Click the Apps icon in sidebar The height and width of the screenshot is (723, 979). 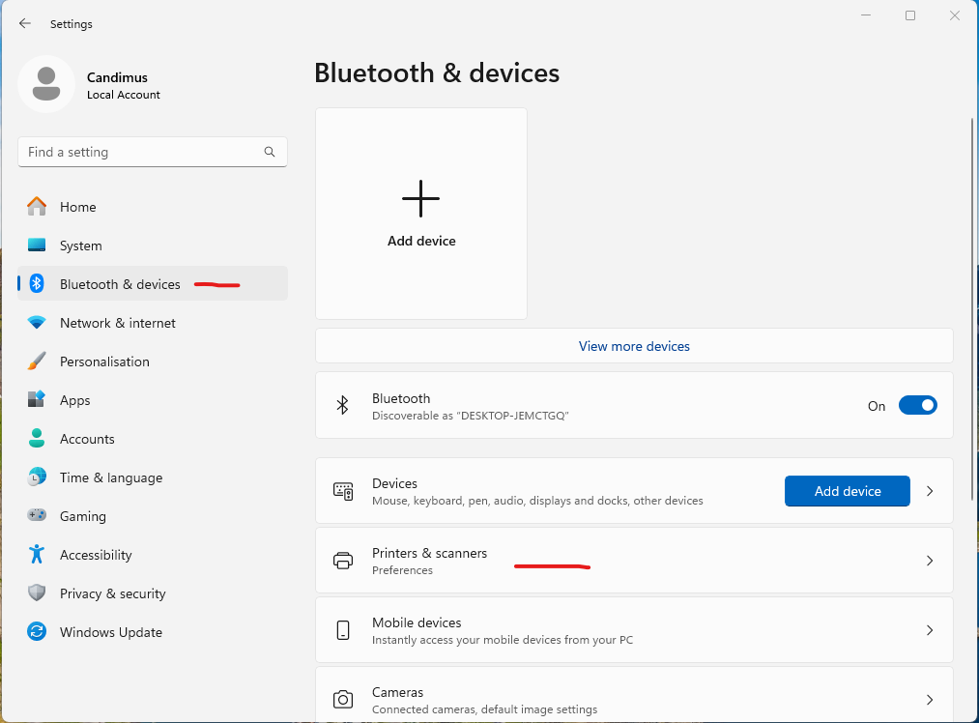(x=37, y=399)
